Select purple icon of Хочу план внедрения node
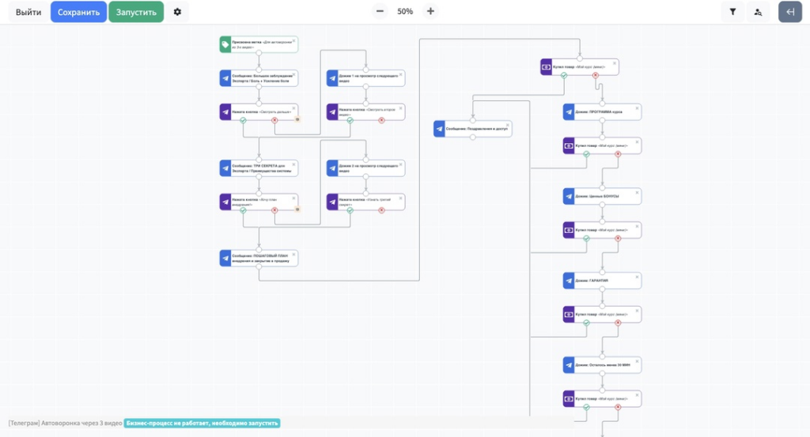 pyautogui.click(x=225, y=202)
